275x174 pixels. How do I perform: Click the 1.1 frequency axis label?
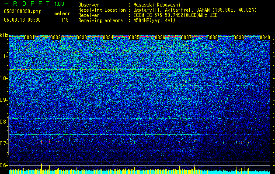(x=3, y=57)
